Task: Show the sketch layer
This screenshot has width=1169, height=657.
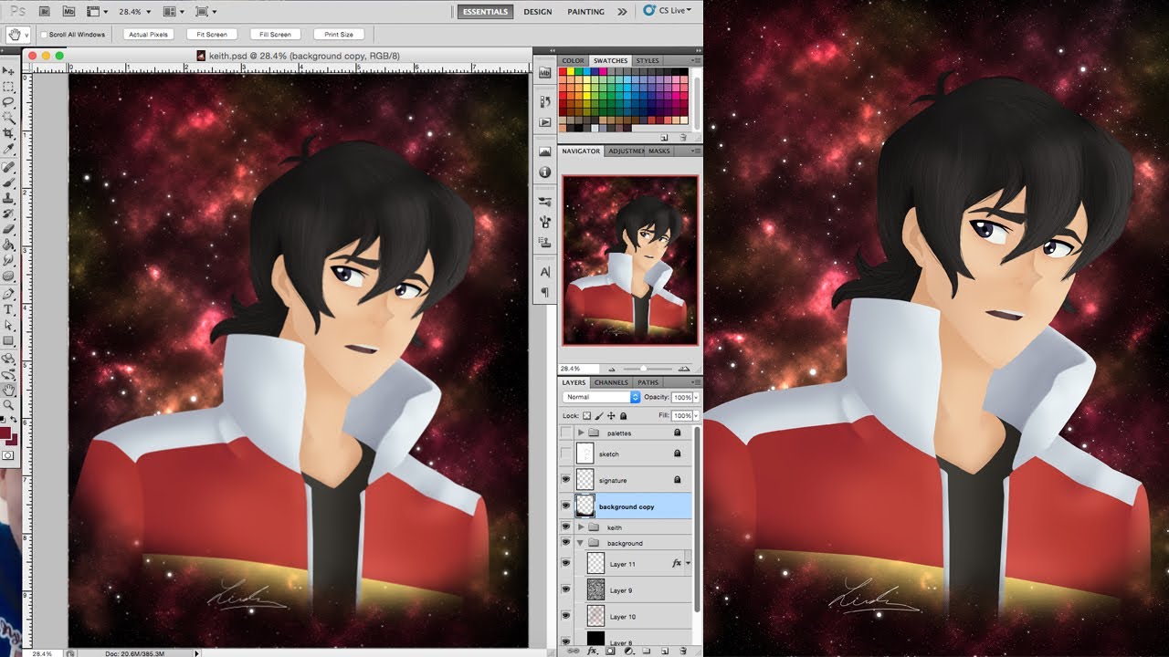Action: tap(565, 454)
